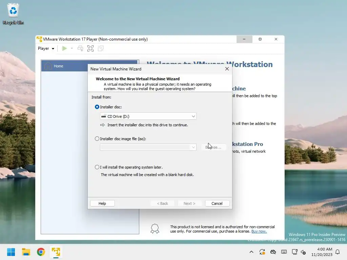Viewport: 347px width, 260px height.
Task: Click VMware Player taskbar icon
Action: [56, 252]
